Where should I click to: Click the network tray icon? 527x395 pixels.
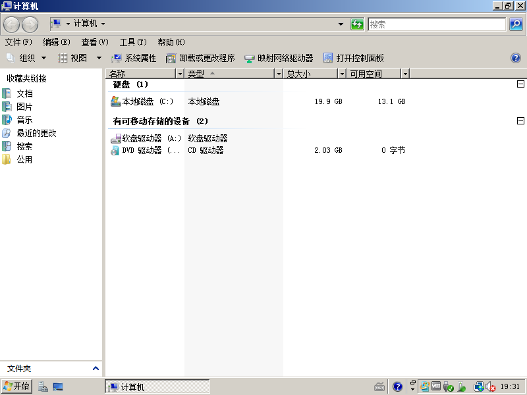(478, 387)
